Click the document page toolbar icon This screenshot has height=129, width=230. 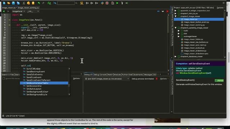point(112,3)
